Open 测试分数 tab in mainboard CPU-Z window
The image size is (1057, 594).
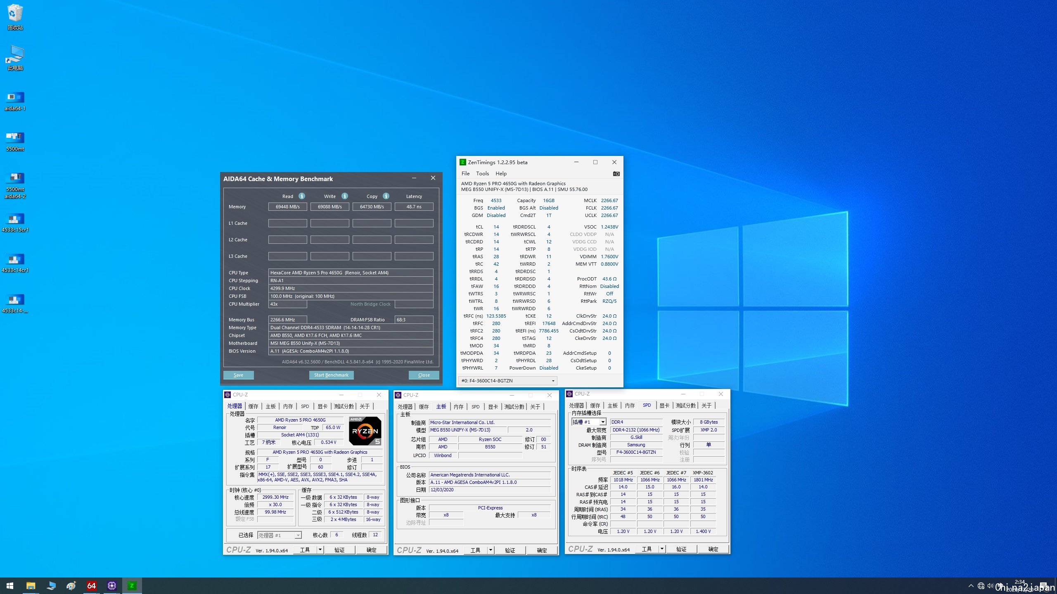pos(514,407)
